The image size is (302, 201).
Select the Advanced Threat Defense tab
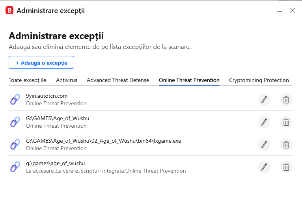118,80
